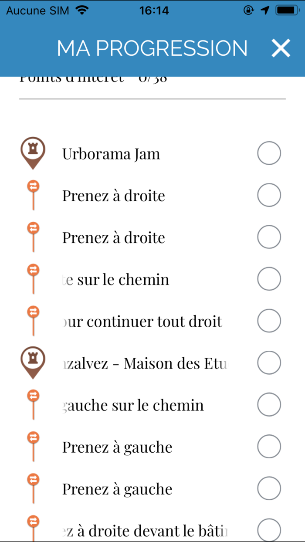
Task: Select the castle pin beside 'Maison des Etu'
Action: 33,362
